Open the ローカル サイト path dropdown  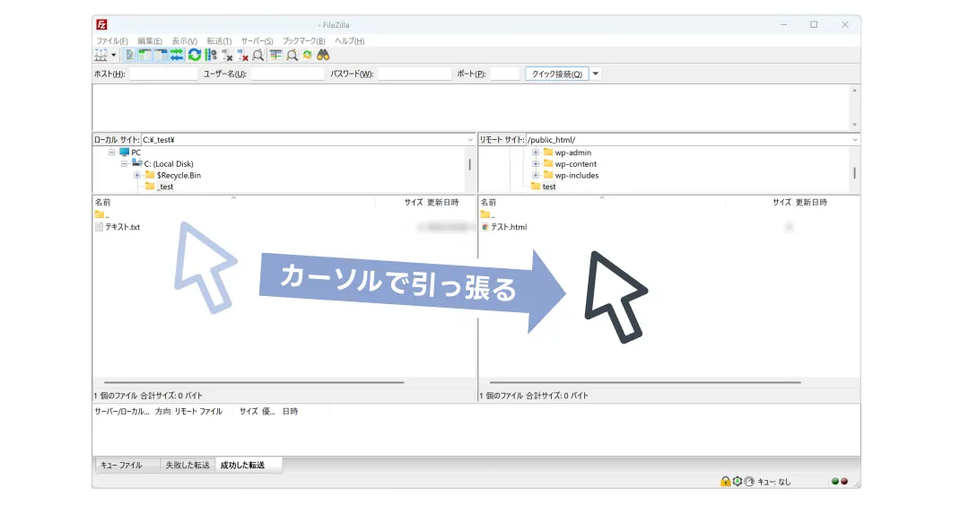click(x=470, y=140)
